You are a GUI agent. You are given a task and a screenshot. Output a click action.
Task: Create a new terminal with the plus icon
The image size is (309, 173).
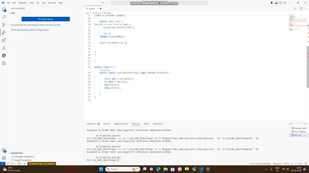(x=291, y=124)
